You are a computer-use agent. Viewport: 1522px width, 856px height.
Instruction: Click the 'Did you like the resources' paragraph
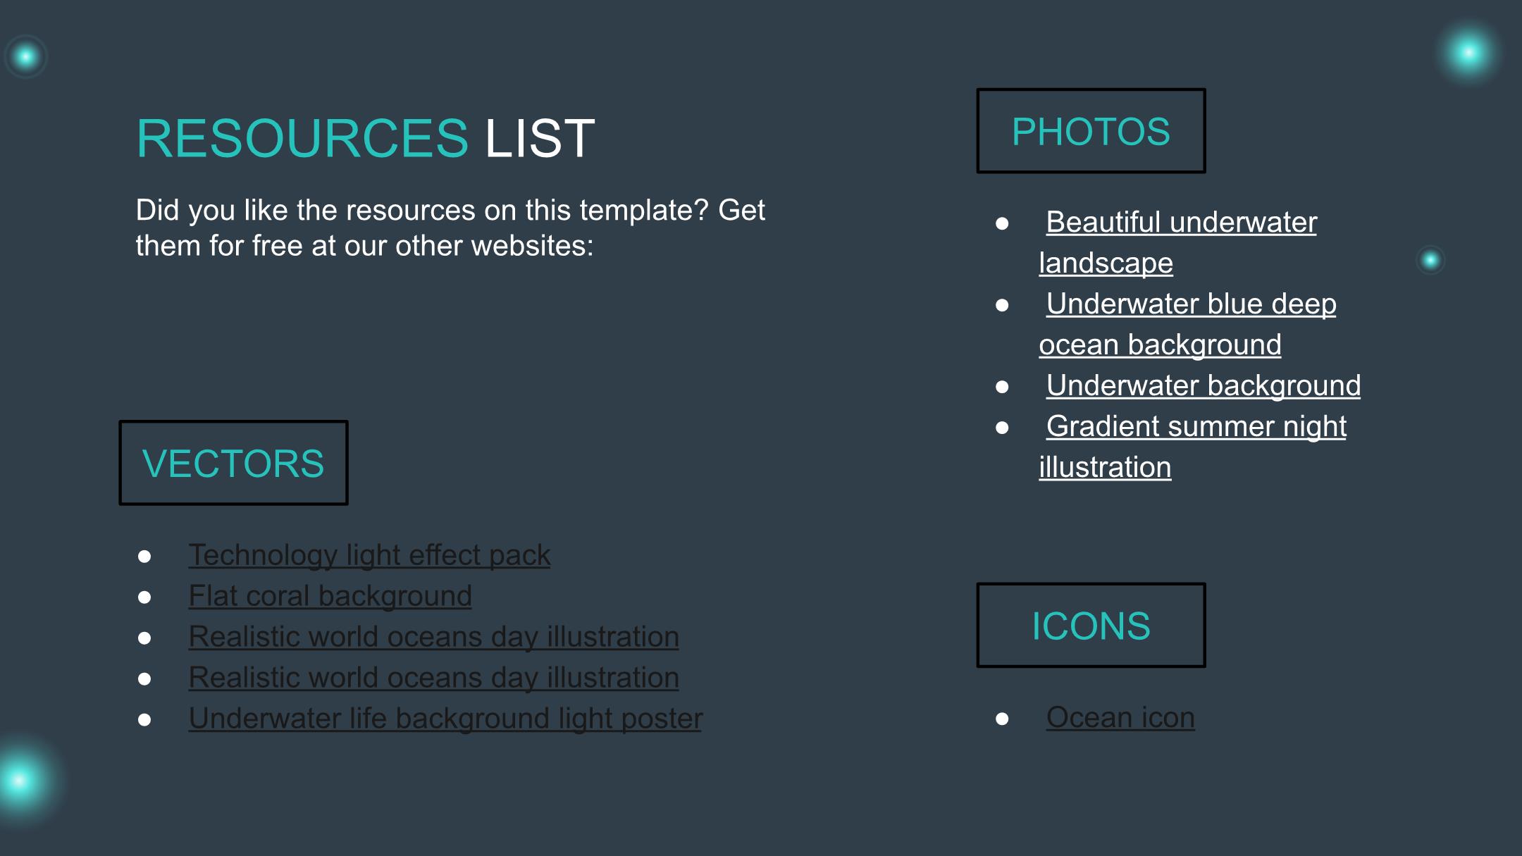[450, 228]
